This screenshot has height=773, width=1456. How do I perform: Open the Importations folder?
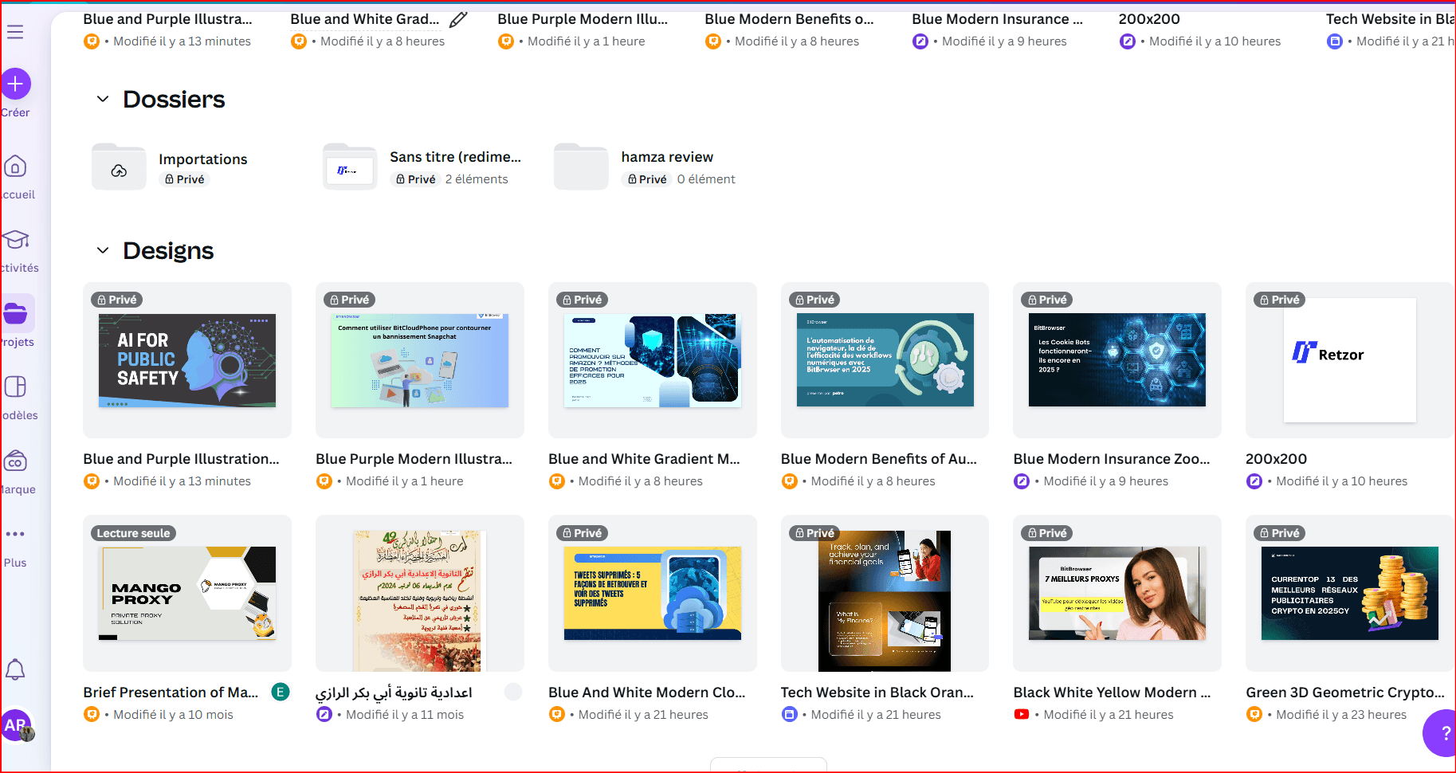tap(202, 159)
